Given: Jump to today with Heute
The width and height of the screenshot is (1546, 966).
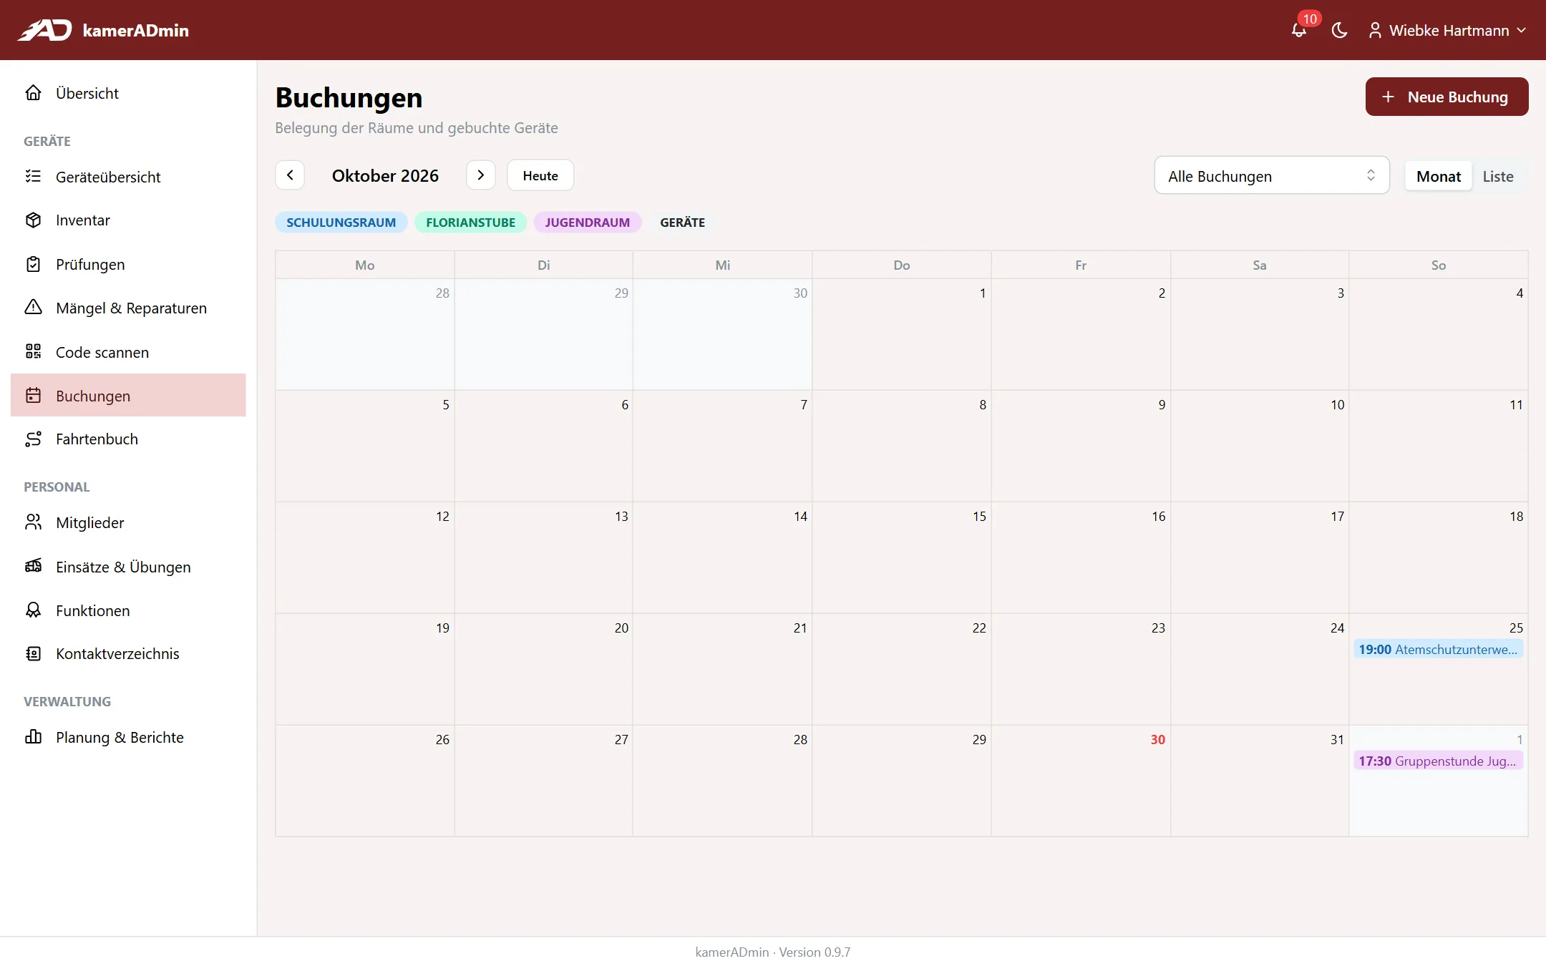Looking at the screenshot, I should click(x=540, y=175).
